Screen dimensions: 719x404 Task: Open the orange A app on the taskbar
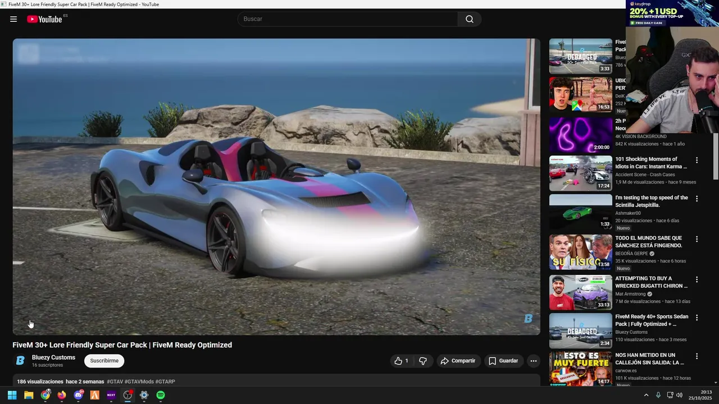click(x=95, y=395)
